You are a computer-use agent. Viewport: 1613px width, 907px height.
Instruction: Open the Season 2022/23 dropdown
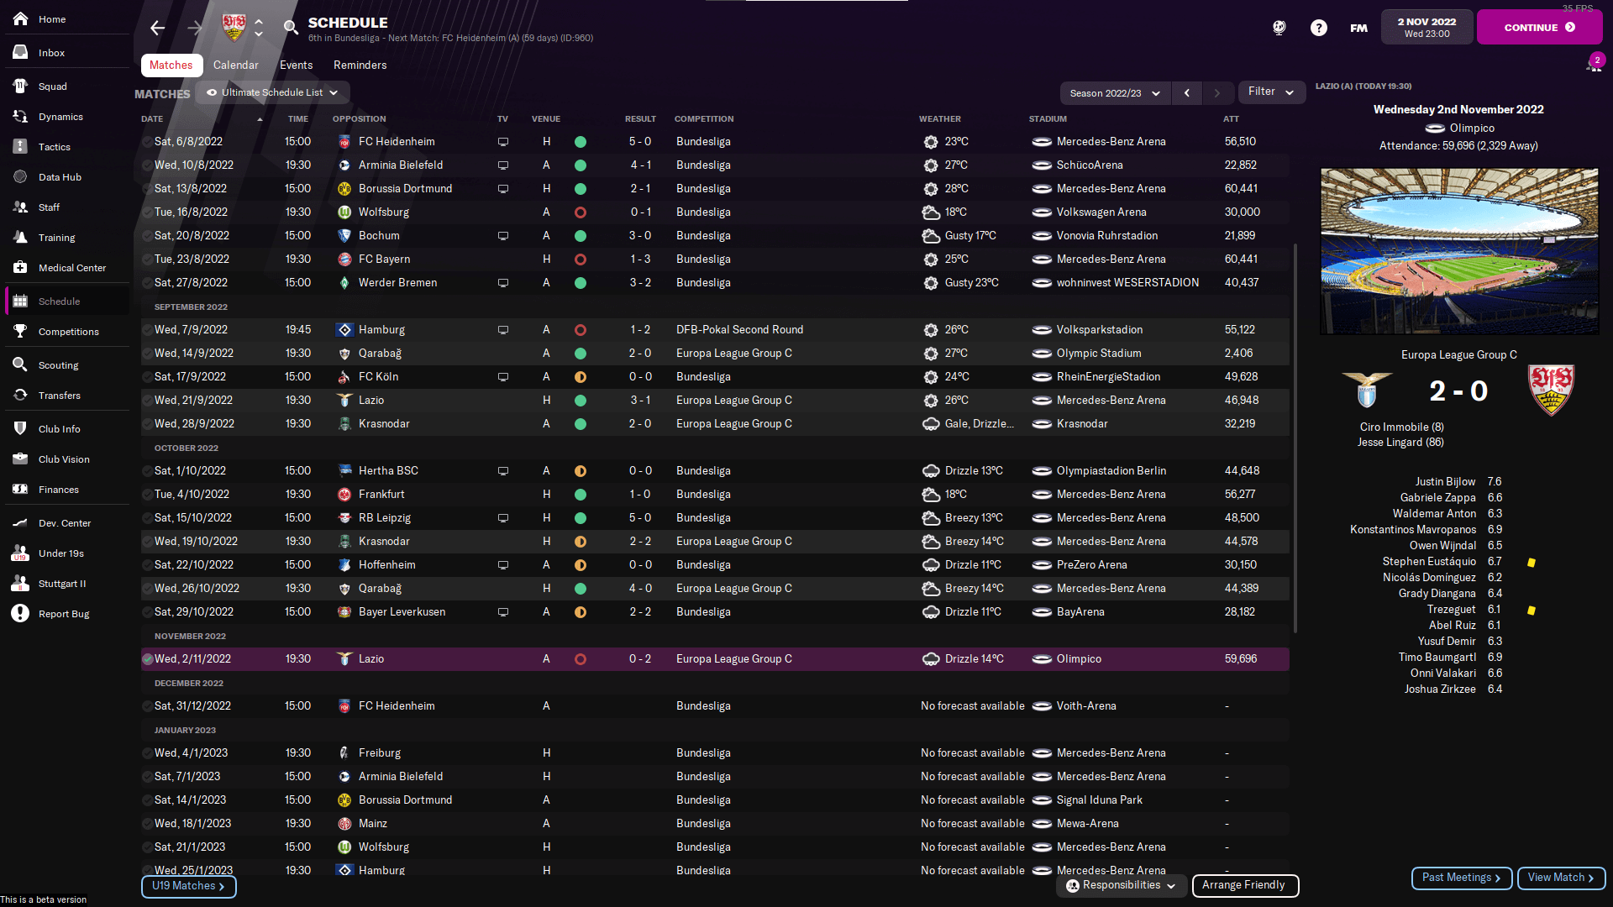[1115, 93]
